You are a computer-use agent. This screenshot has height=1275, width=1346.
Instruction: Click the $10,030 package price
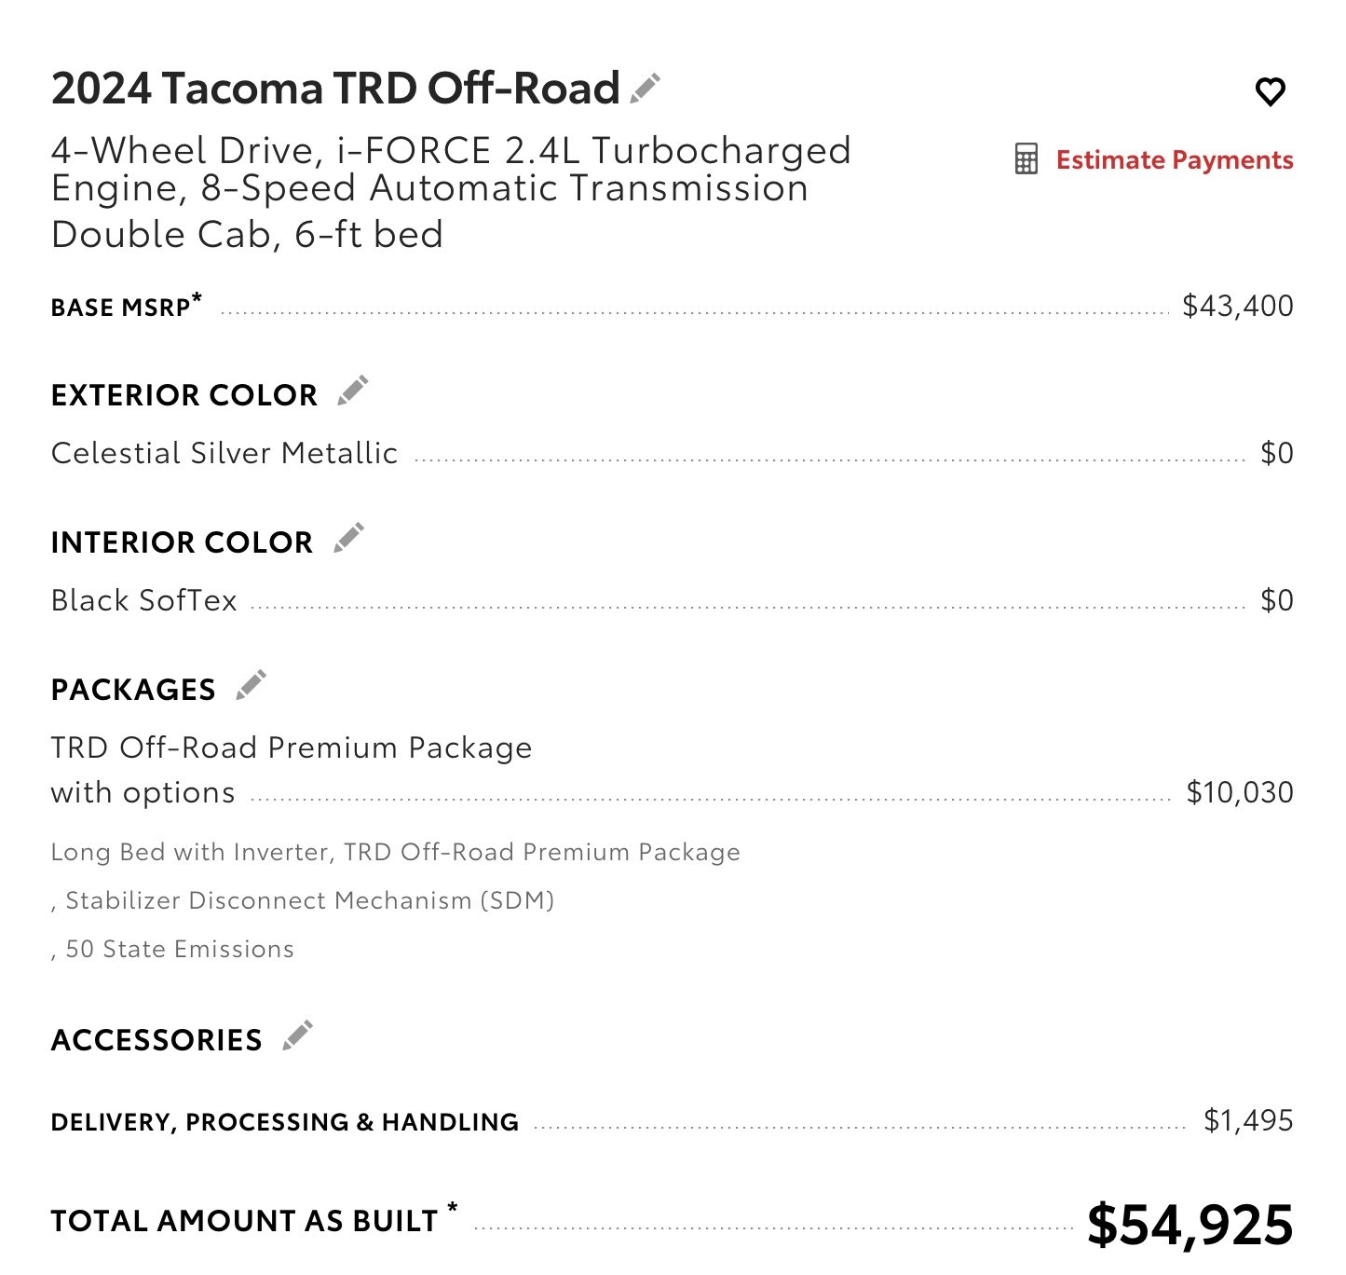tap(1240, 792)
